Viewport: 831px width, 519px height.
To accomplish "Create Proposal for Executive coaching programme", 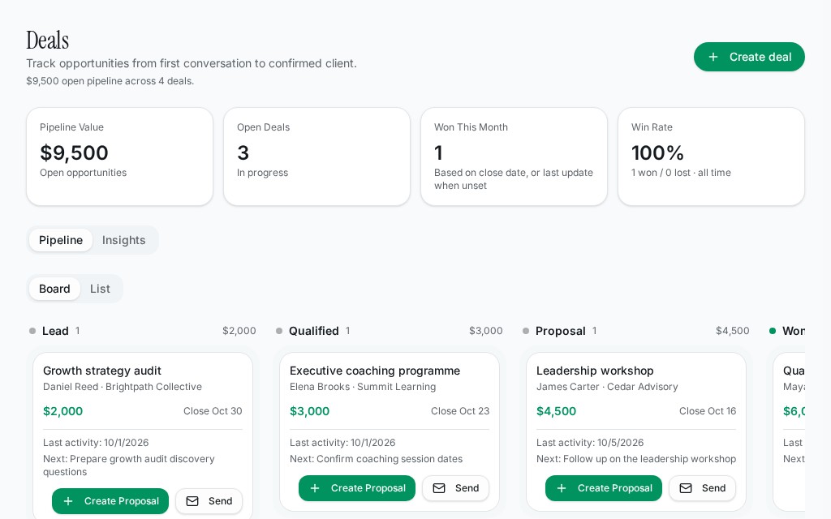I will tap(357, 488).
